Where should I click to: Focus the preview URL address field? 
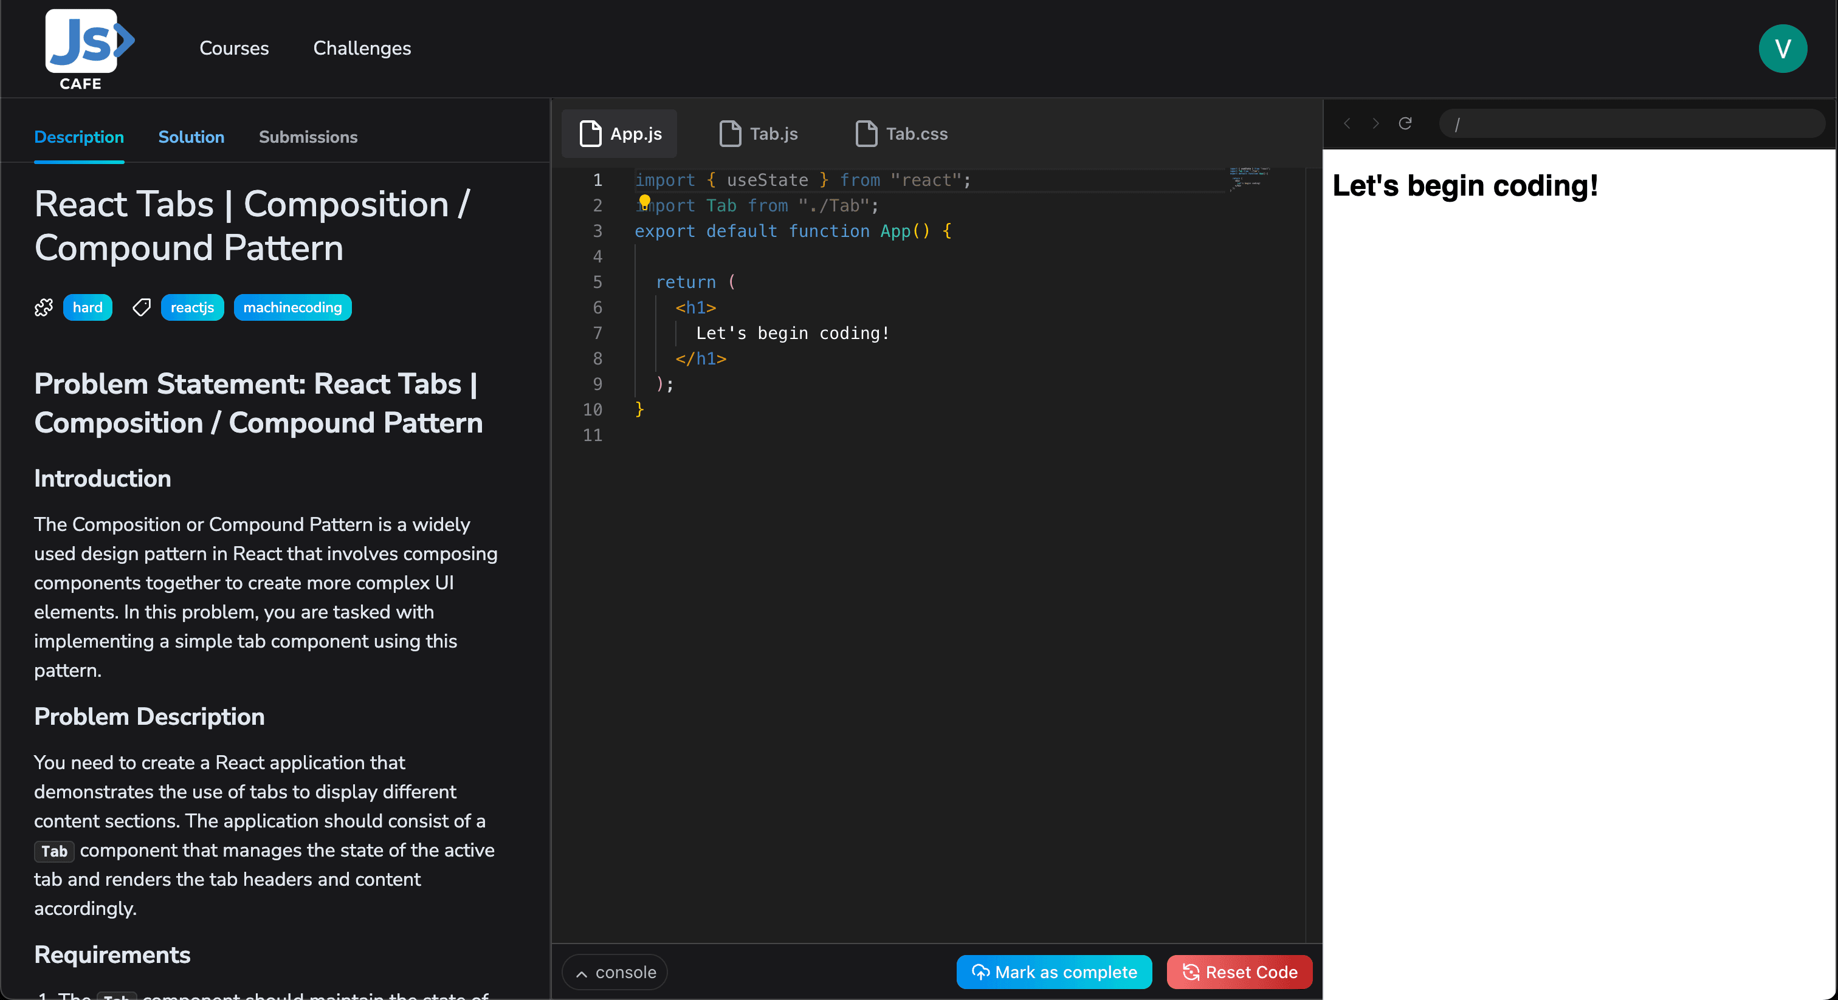pos(1631,123)
